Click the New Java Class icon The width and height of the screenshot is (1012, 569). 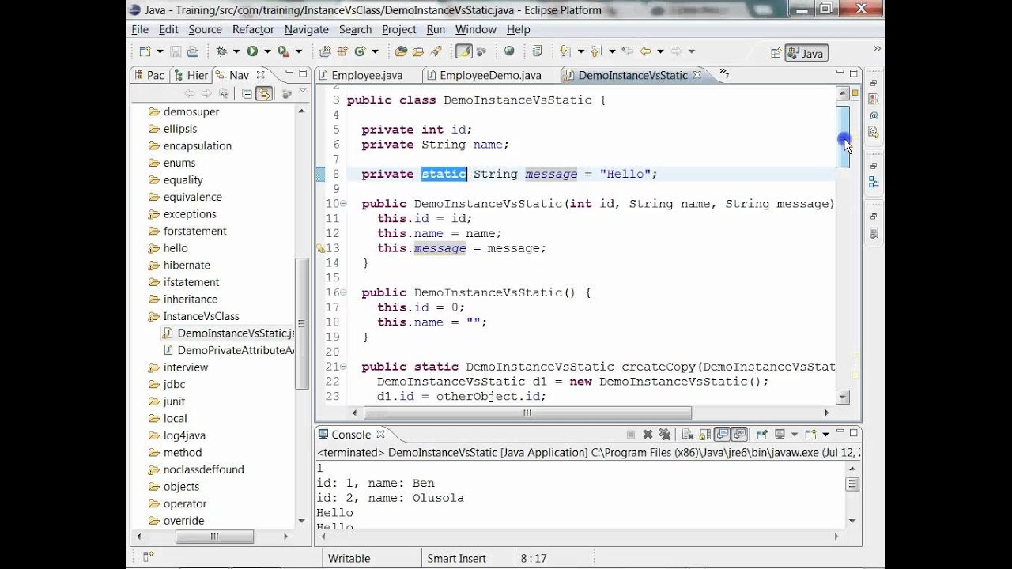coord(360,51)
